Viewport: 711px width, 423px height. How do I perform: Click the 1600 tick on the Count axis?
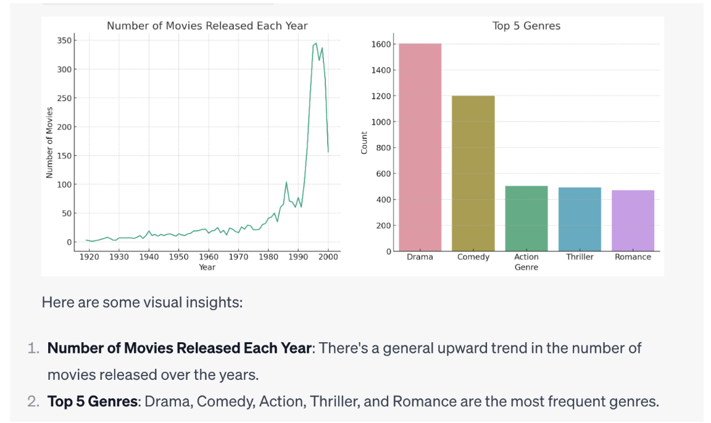point(380,44)
